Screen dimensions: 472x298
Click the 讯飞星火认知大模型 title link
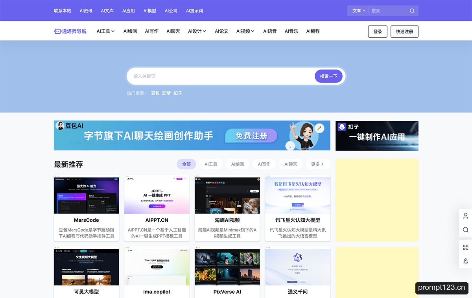(x=298, y=220)
